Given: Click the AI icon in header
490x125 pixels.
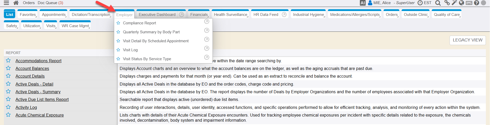Looking at the screenshot, I should [362, 3].
